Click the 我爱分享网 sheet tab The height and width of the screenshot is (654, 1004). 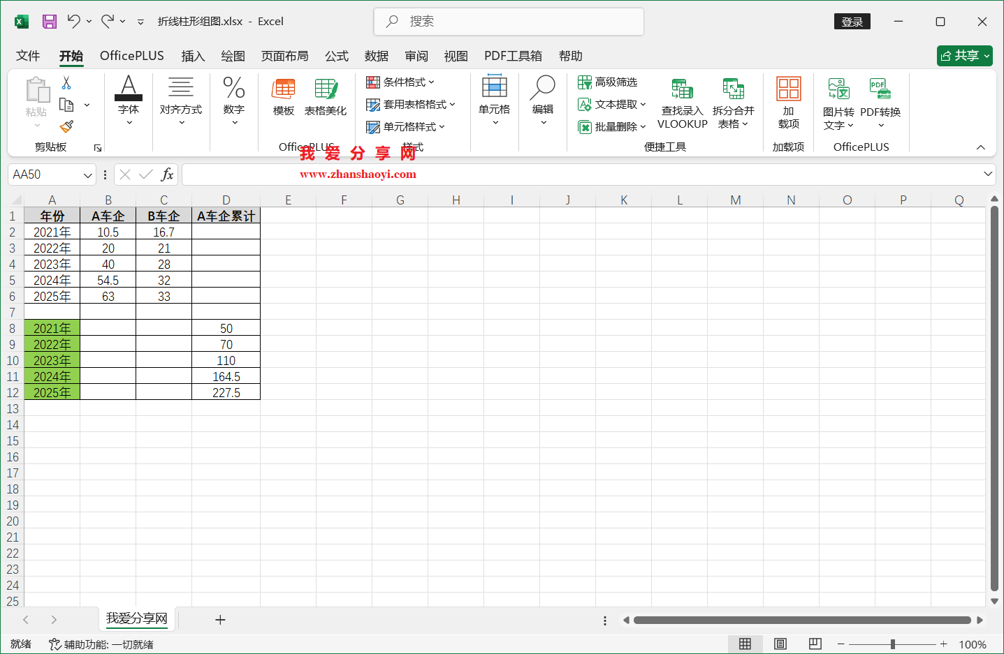tap(137, 618)
